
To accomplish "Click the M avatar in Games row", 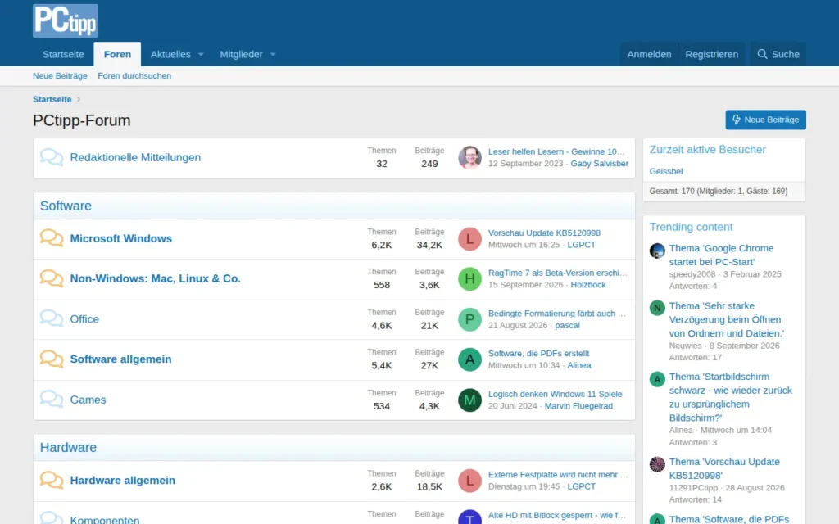I will [469, 400].
